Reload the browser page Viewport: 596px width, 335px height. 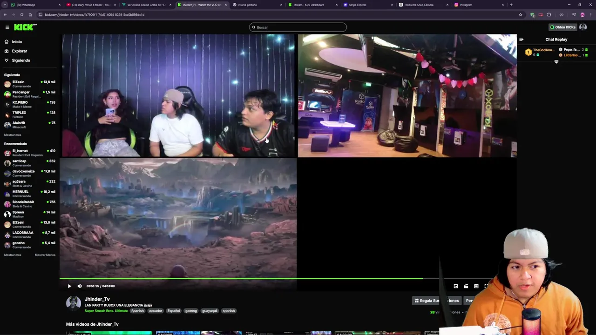pos(22,14)
